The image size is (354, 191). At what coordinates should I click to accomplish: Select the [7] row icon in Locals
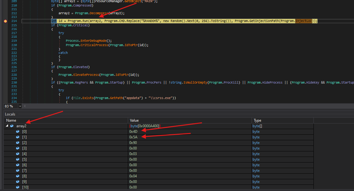(x=18, y=171)
